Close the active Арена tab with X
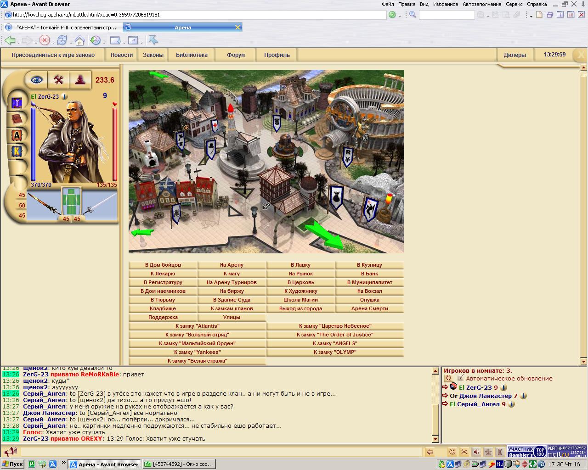The height and width of the screenshot is (470, 588). tap(237, 28)
